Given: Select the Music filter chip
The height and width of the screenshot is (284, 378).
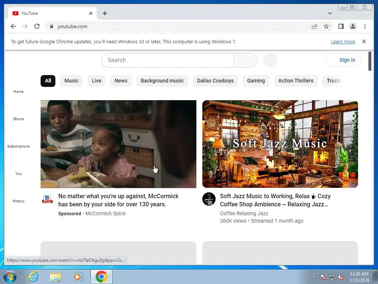Looking at the screenshot, I should [71, 81].
